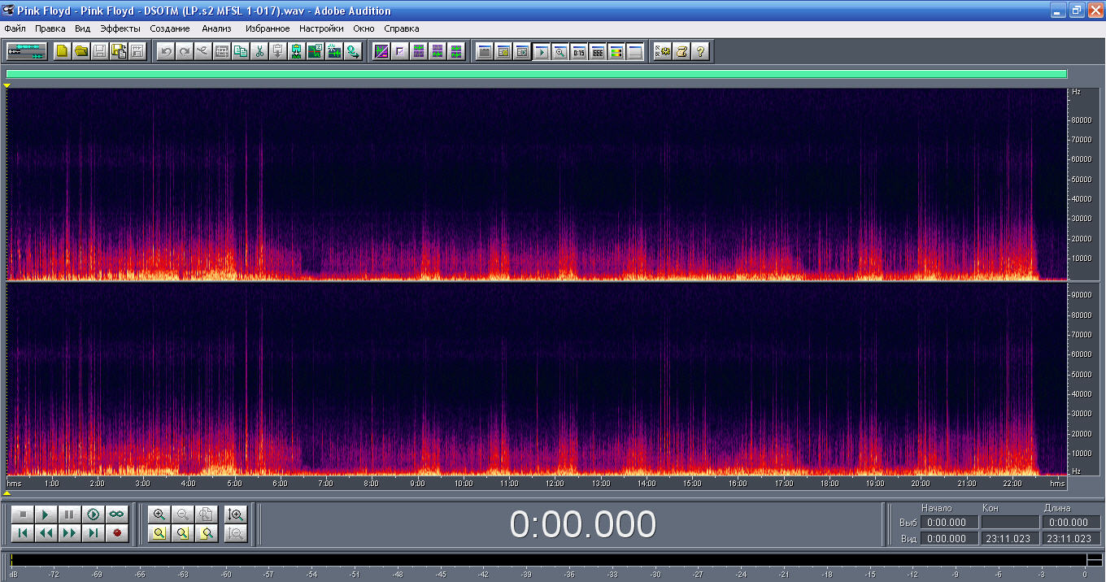Toggle the spectral view icon
Screen dimensions: 1106x582
(x=381, y=51)
